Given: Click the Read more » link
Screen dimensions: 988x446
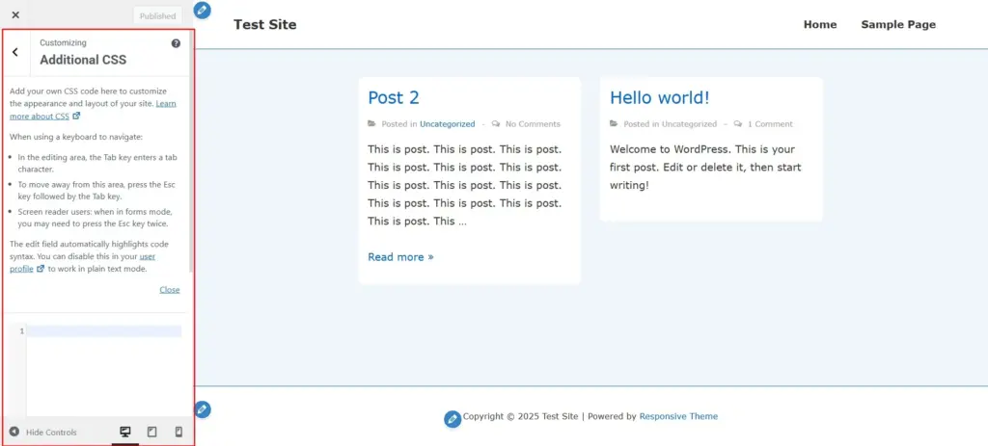Looking at the screenshot, I should tap(400, 256).
